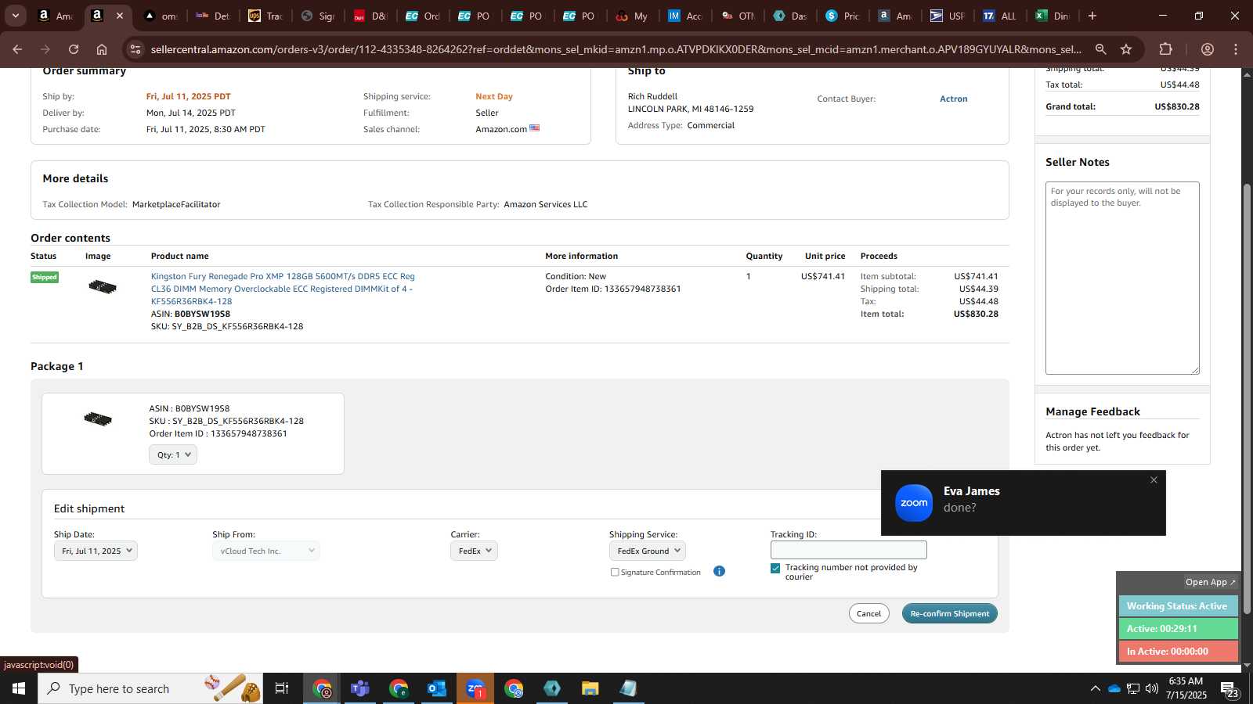Open the notification center icon
Image resolution: width=1253 pixels, height=704 pixels.
[x=1230, y=688]
